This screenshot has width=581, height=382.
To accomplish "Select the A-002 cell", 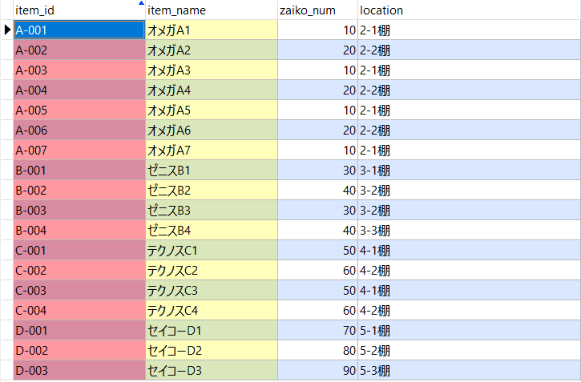I will click(x=79, y=50).
